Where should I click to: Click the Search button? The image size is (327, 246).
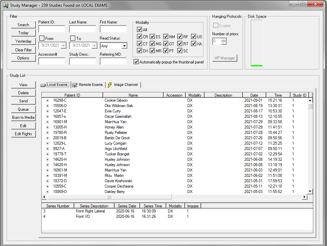click(23, 25)
